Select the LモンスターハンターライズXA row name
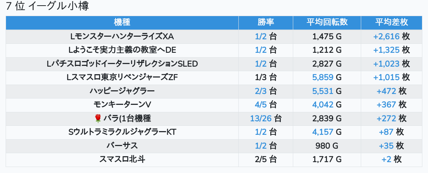The image size is (428, 173). (x=122, y=36)
